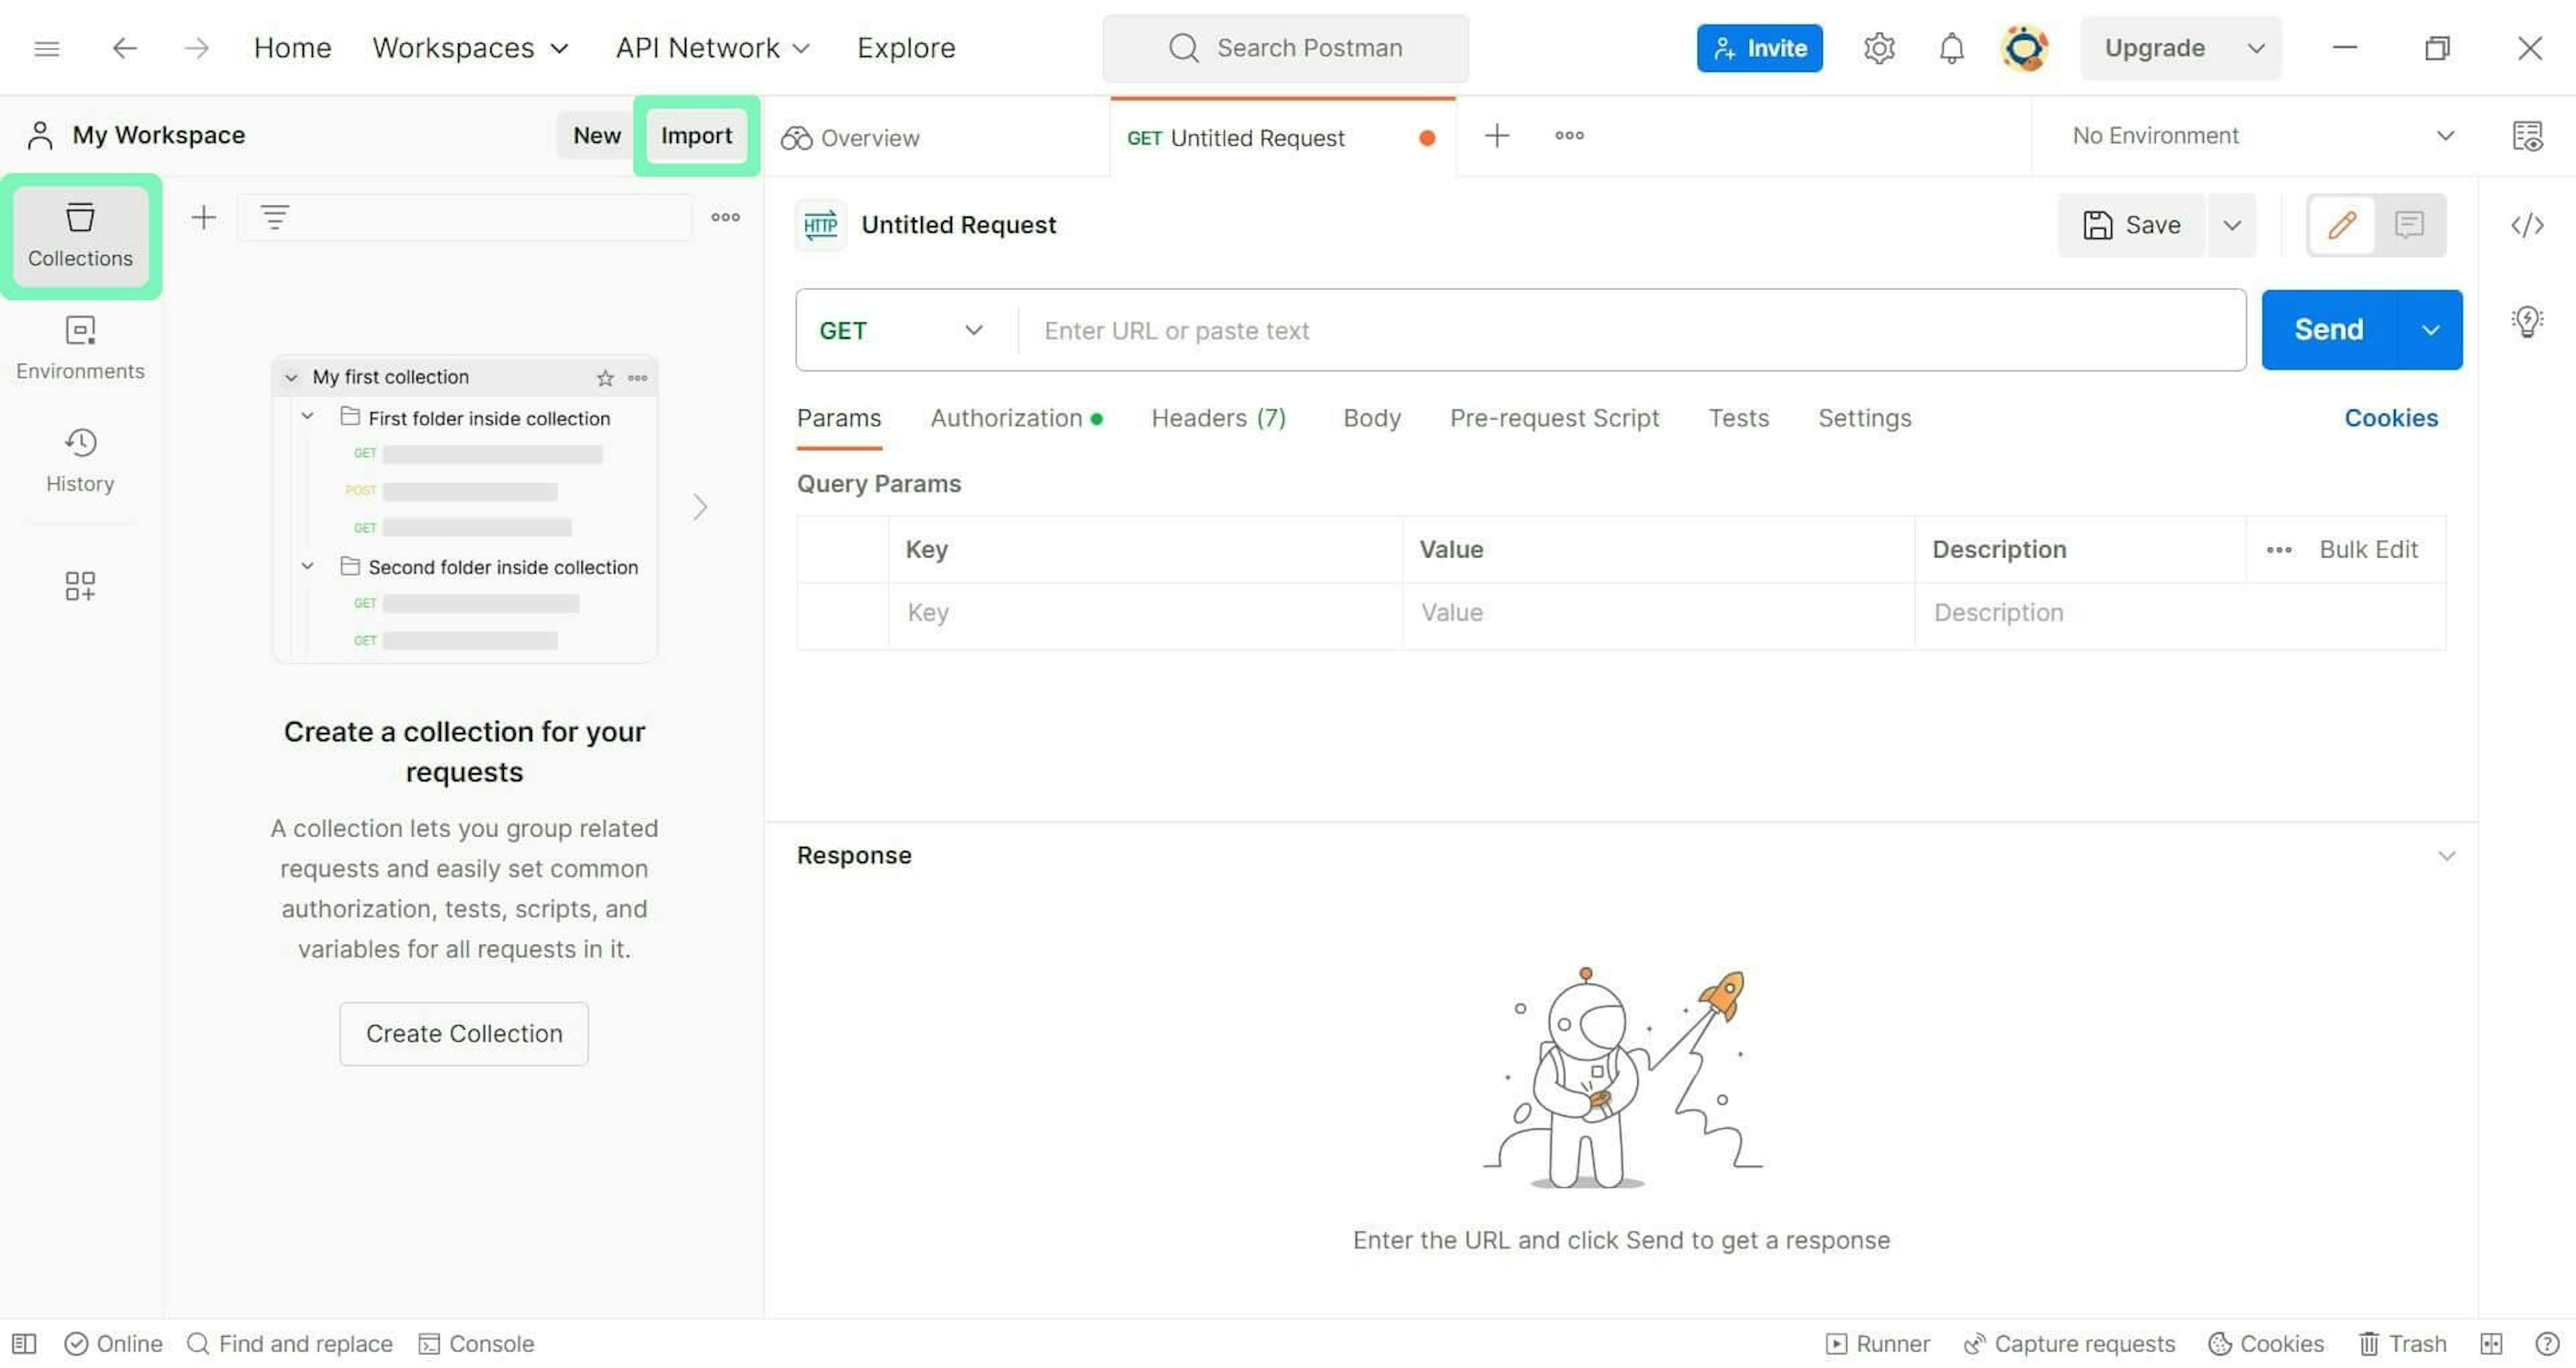Switch to the Overview tab
Screen dimensions: 2576x1368
pos(850,138)
